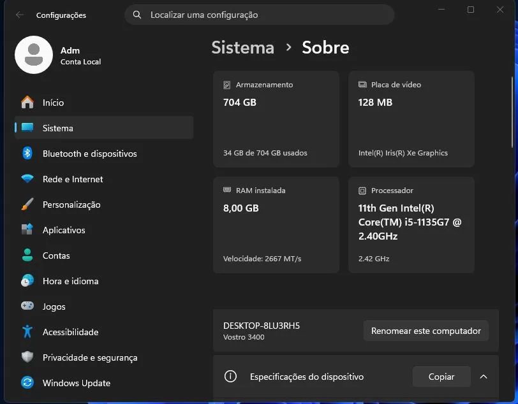Click the vertical scrollbar on the right

click(x=512, y=112)
